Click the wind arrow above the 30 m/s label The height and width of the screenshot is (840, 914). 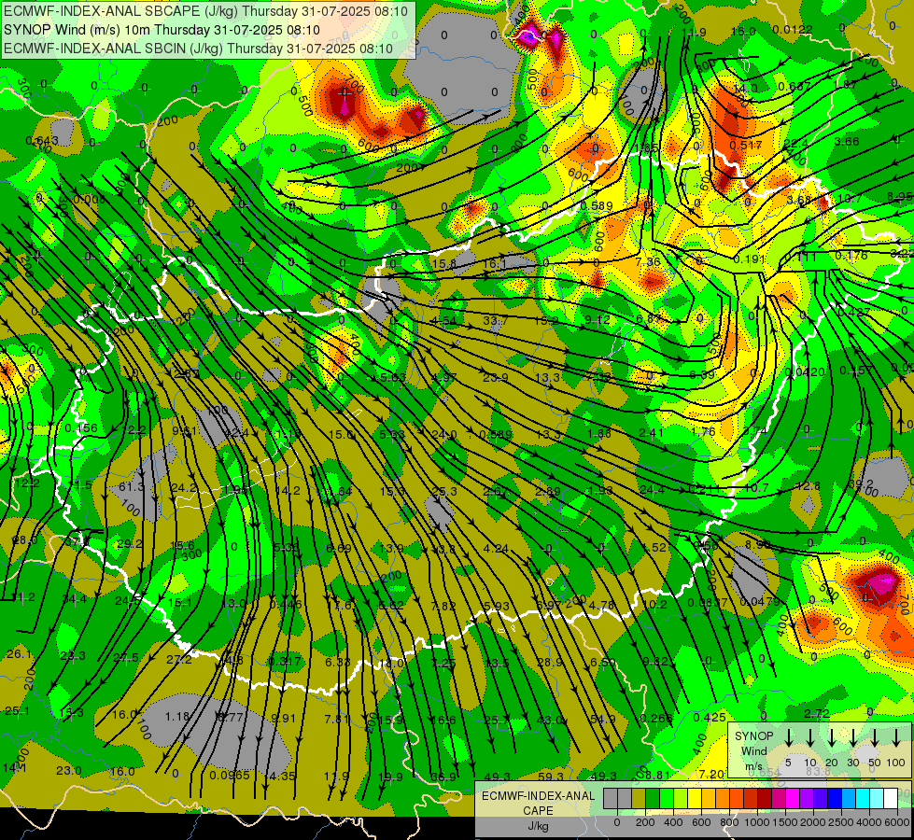(853, 737)
